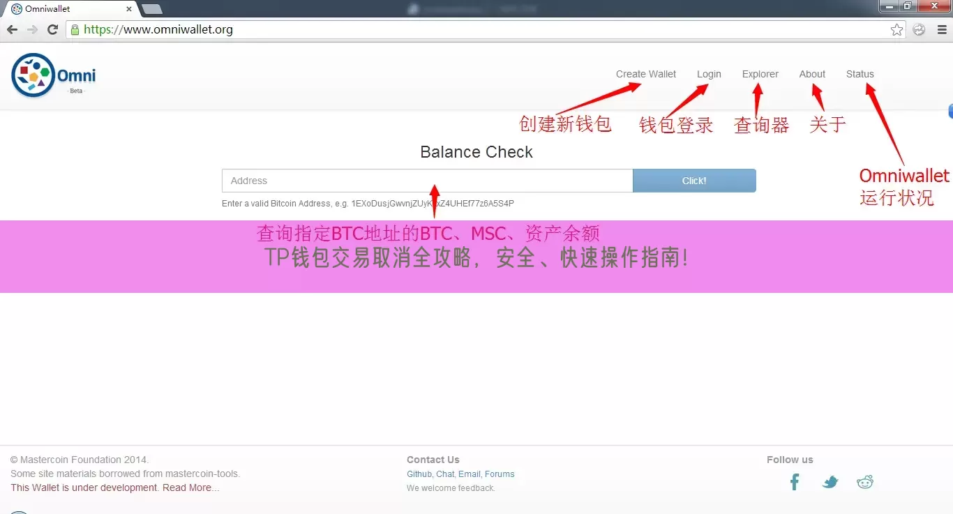The height and width of the screenshot is (514, 953).
Task: Click the Mastercoin Foundation 2014 copyright text
Action: point(80,460)
